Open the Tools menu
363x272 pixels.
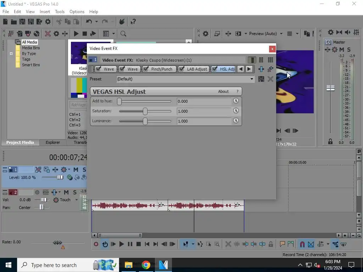point(60,12)
